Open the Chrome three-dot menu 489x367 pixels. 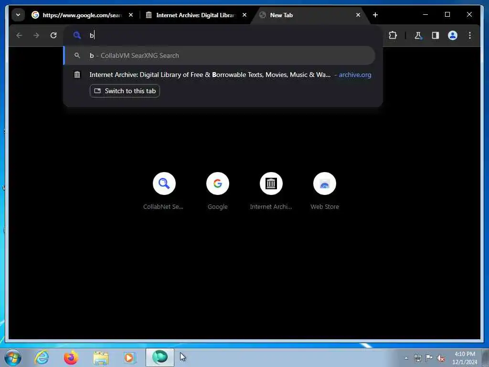pos(470,35)
